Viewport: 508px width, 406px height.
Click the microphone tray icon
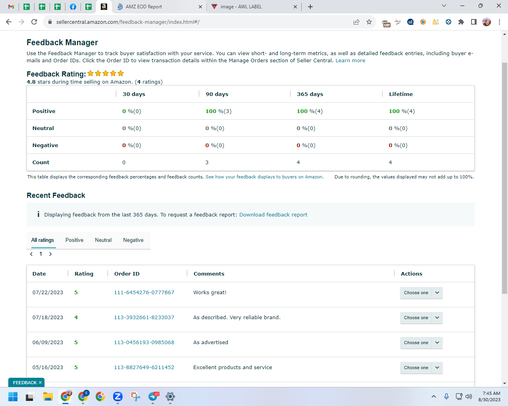pos(446,396)
